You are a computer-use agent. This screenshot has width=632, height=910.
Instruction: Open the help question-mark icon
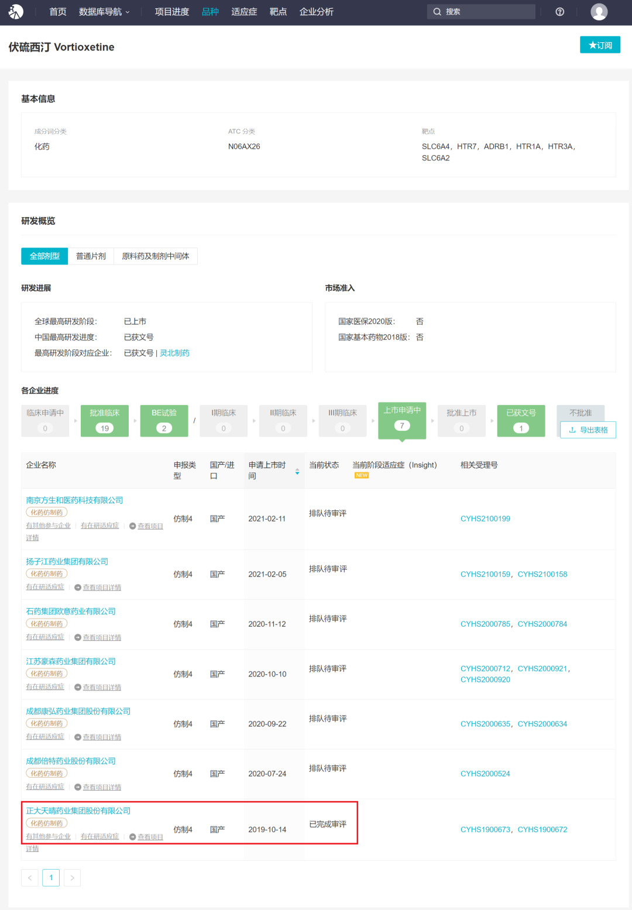pos(560,12)
